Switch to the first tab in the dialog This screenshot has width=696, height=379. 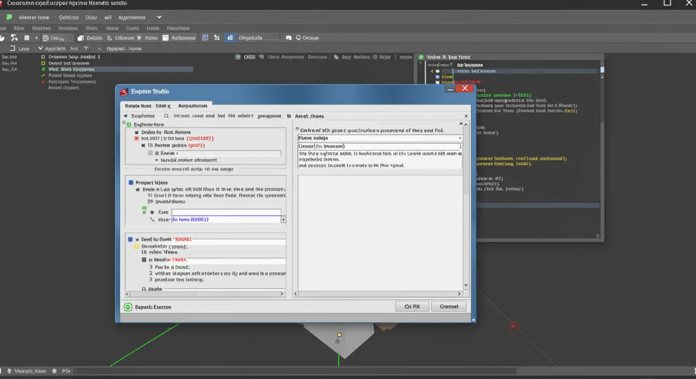coord(138,106)
